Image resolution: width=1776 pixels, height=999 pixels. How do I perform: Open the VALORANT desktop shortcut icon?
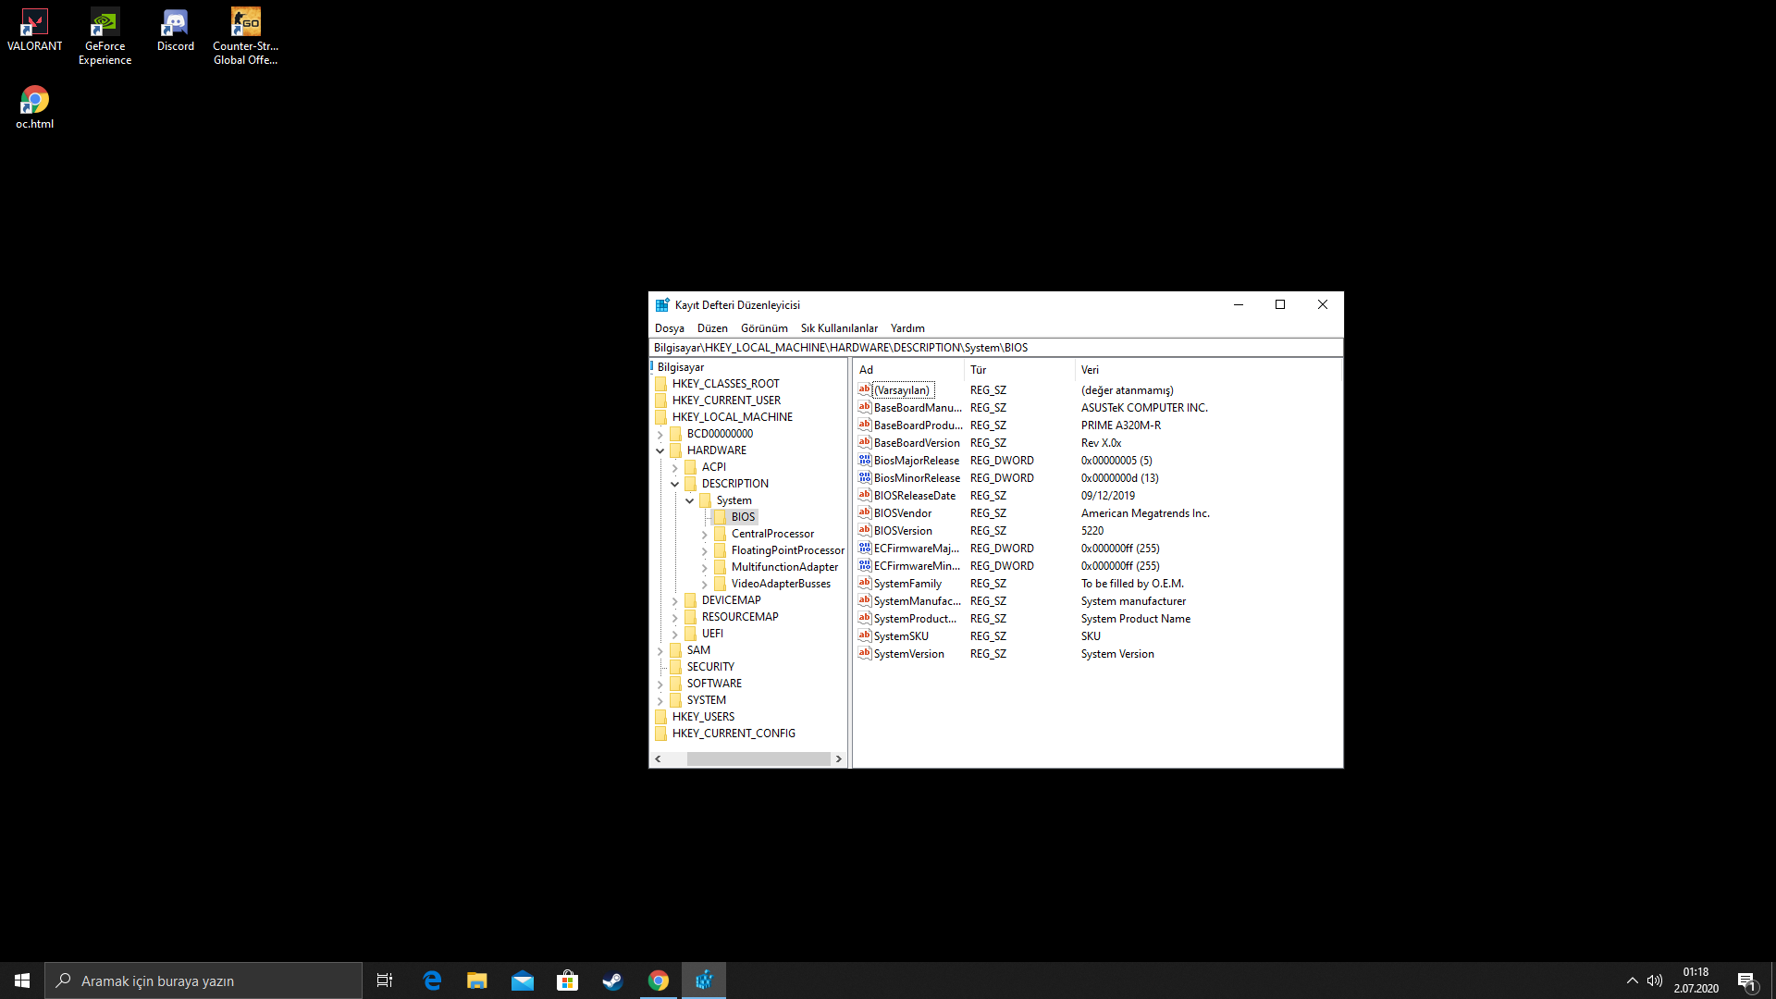(34, 23)
